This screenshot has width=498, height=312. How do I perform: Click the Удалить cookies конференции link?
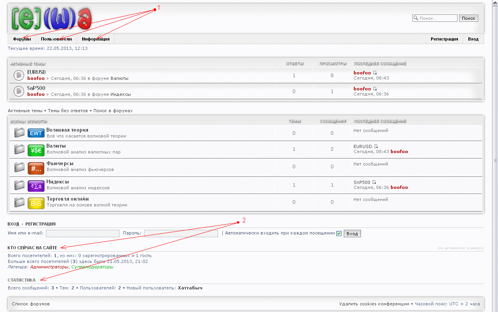coord(374,304)
